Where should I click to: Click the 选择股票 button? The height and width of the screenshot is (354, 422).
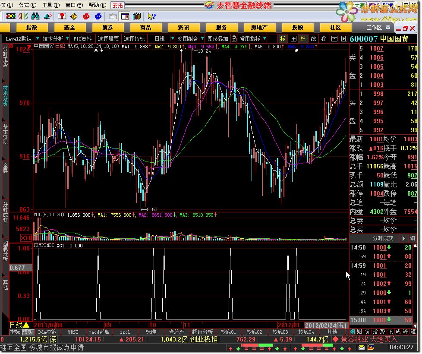tap(108, 39)
